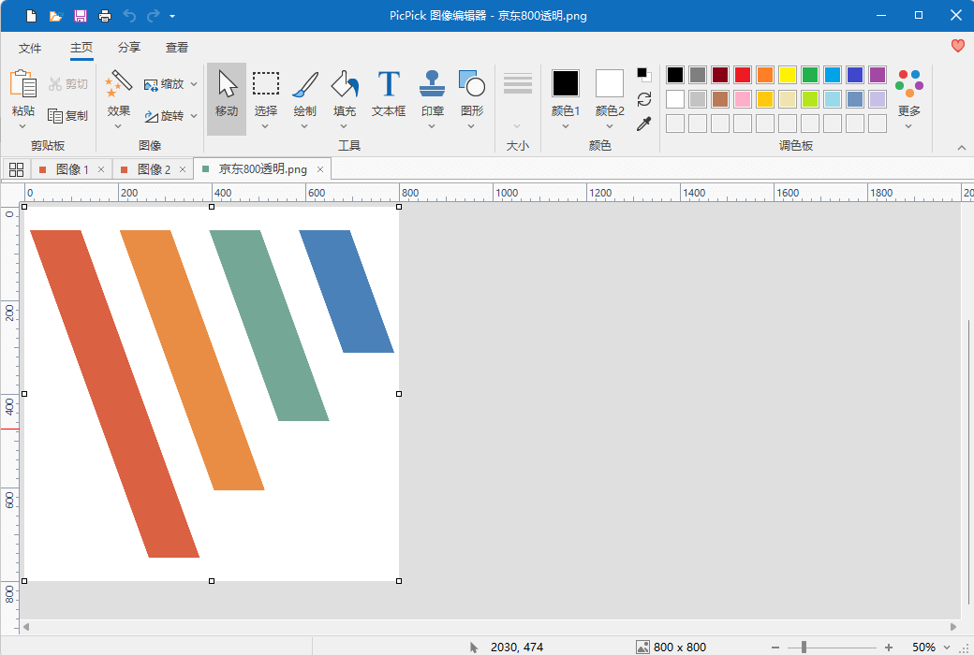Expand the 效果 dropdown arrow
974x655 pixels.
coord(118,126)
